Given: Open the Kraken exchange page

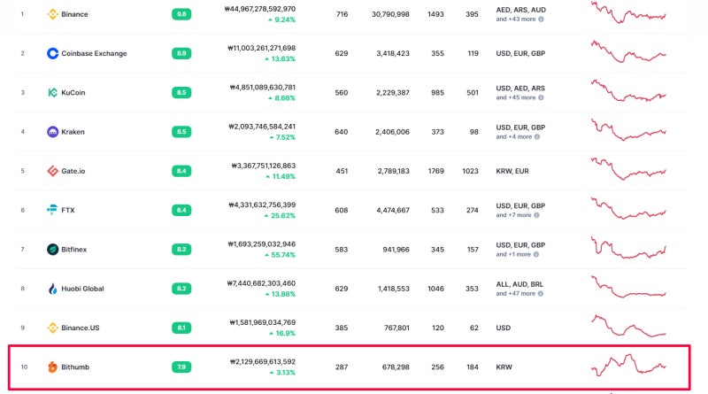Looking at the screenshot, I should (73, 132).
